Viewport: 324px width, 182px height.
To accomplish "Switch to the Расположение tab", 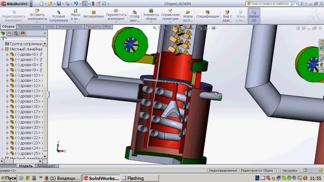I will tap(30, 27).
